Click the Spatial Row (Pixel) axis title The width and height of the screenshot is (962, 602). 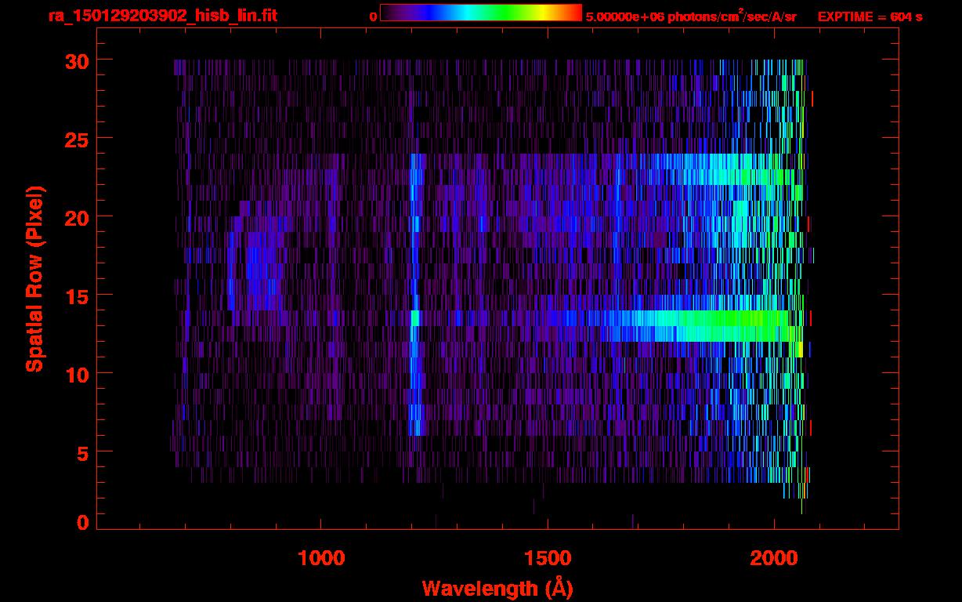[x=34, y=278]
